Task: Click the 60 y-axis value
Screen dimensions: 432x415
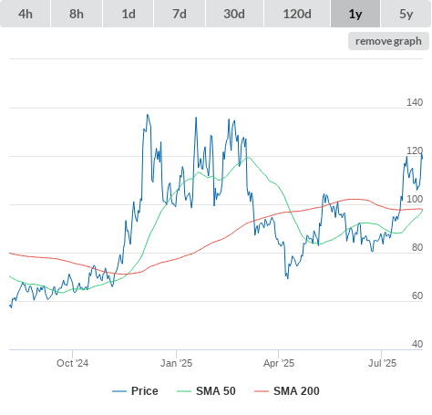Action: pos(417,296)
